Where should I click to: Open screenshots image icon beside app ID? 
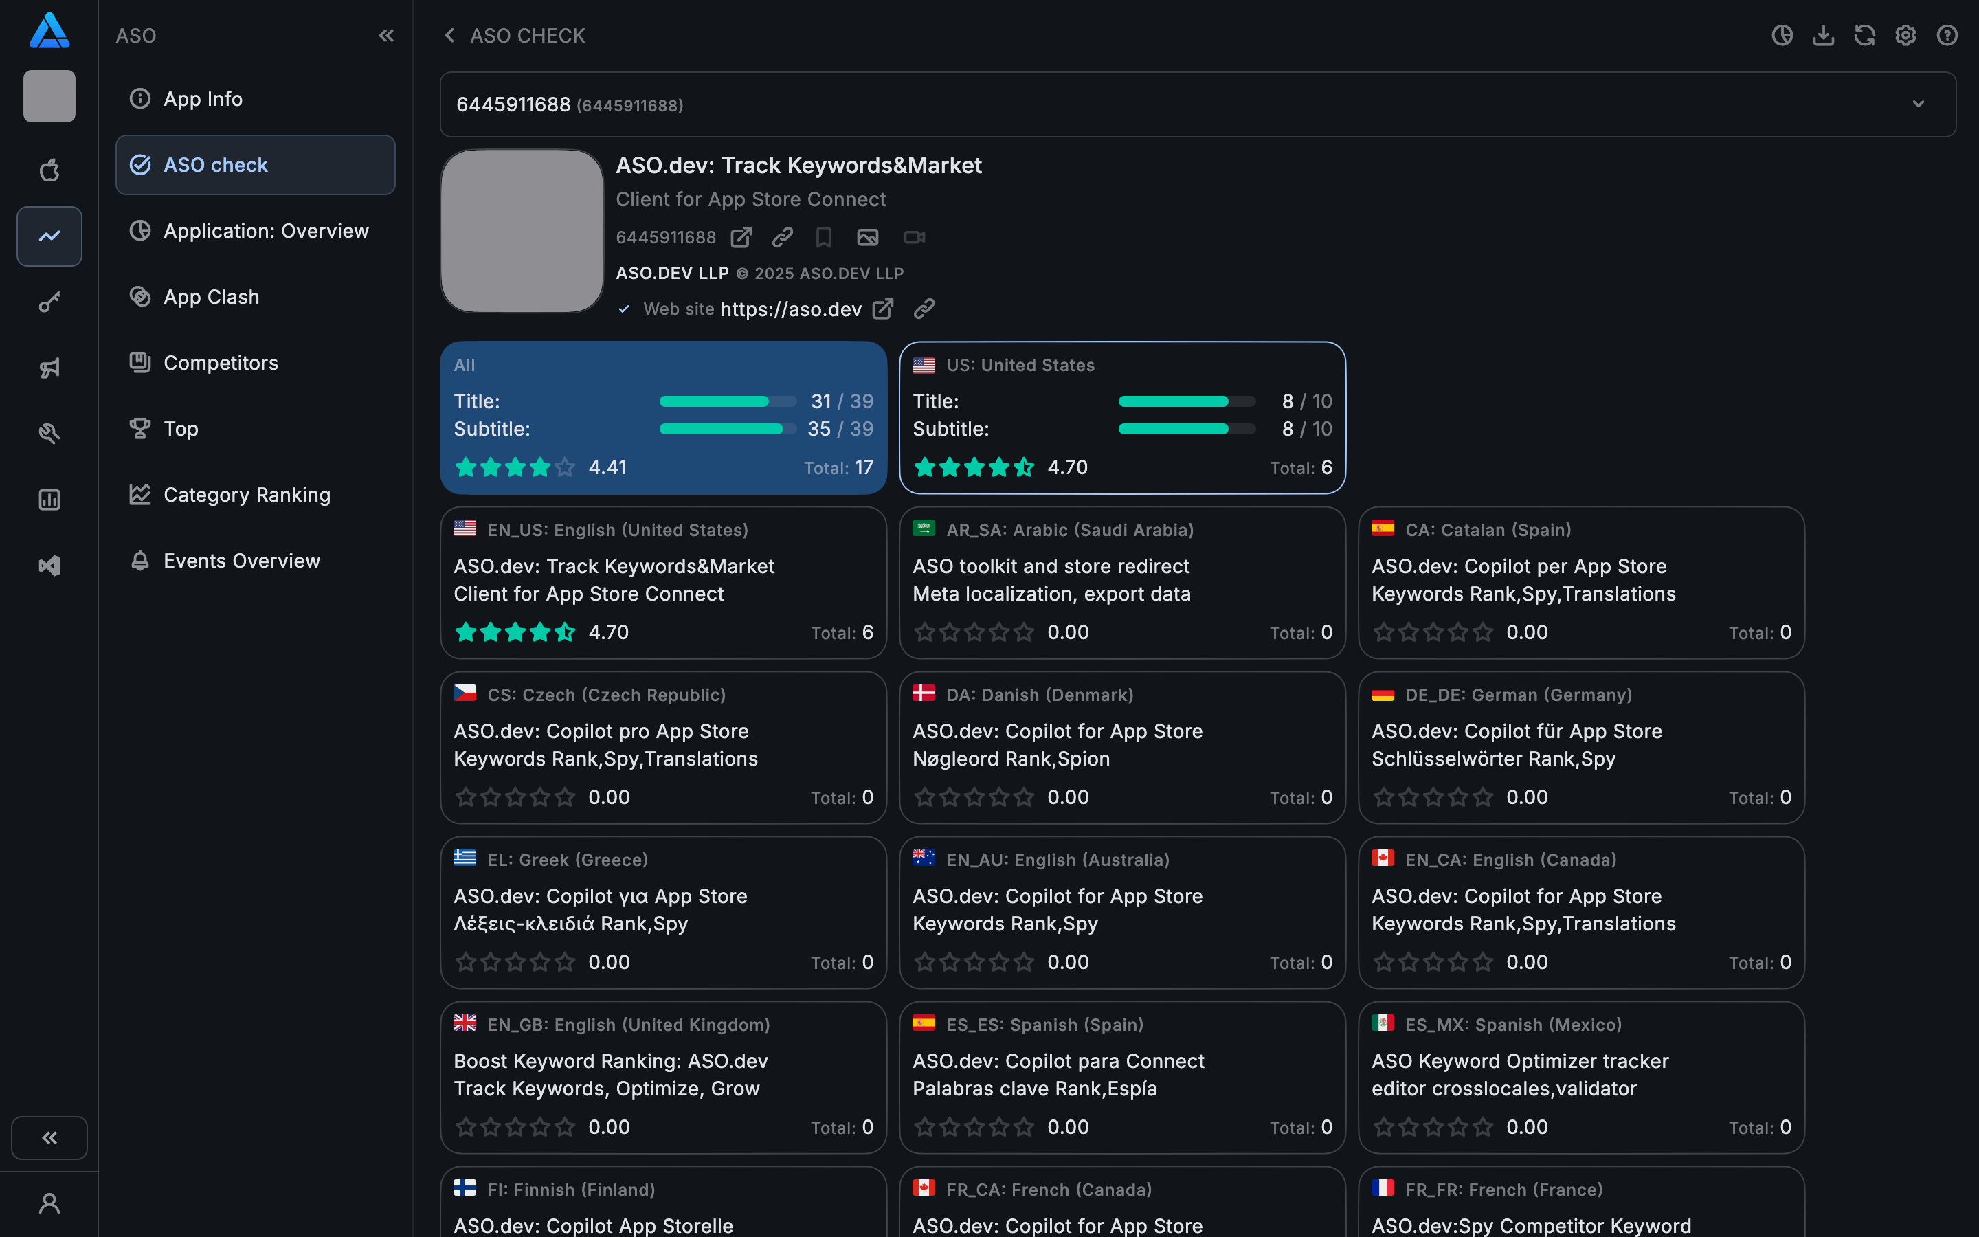(866, 237)
